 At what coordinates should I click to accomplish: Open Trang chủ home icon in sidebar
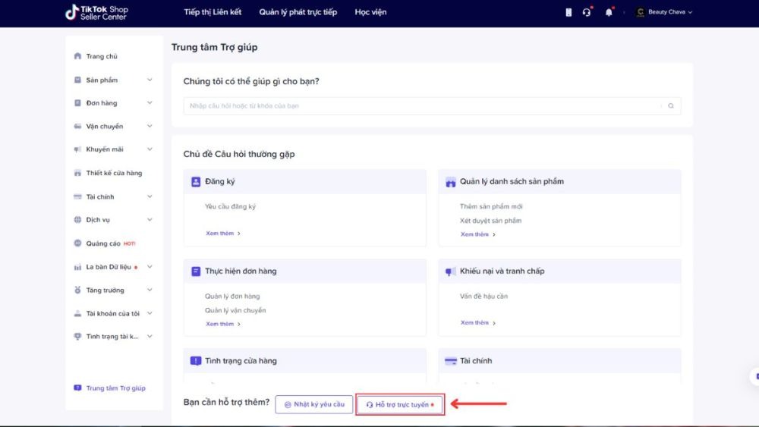pos(77,56)
